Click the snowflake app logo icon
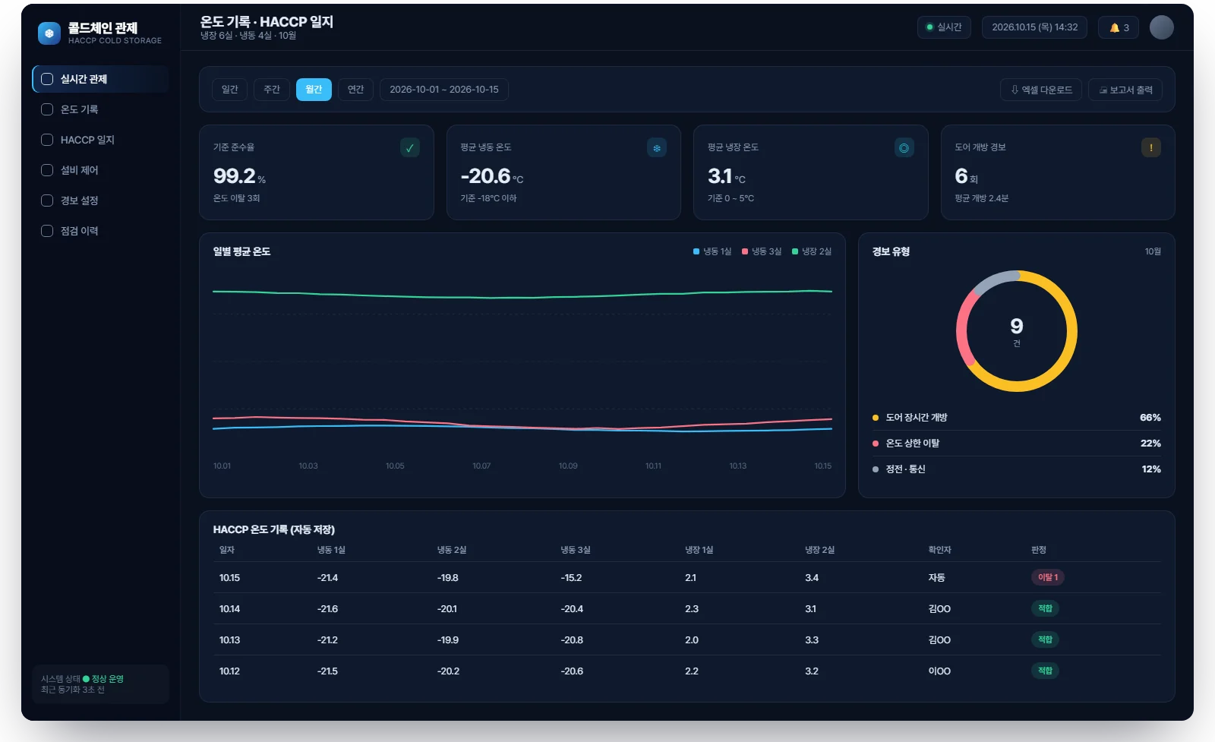 click(x=49, y=33)
